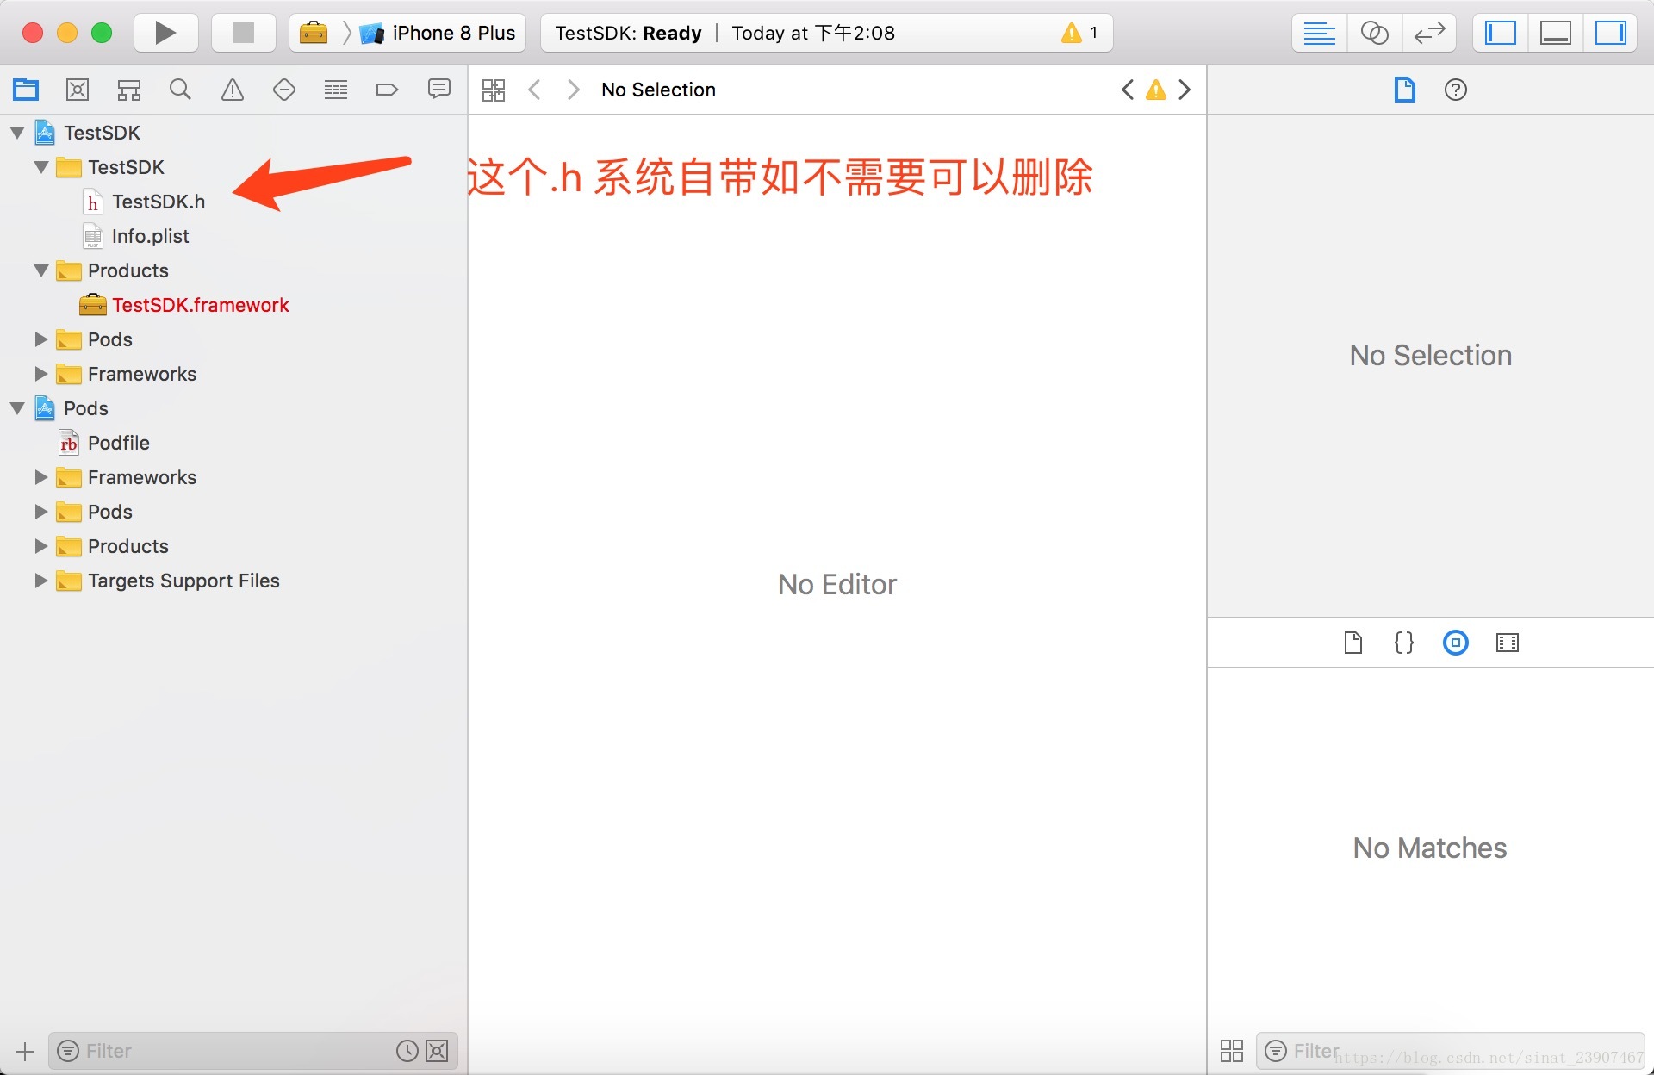This screenshot has height=1075, width=1654.
Task: Select the Object library tab
Action: click(x=1456, y=643)
